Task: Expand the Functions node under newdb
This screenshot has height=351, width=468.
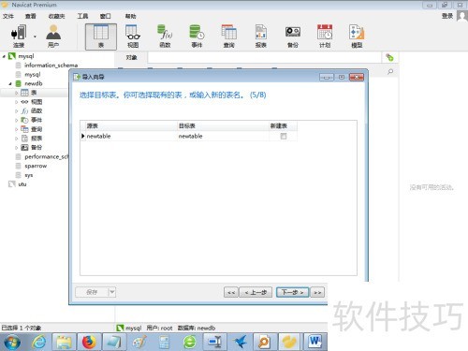Action: pos(17,110)
